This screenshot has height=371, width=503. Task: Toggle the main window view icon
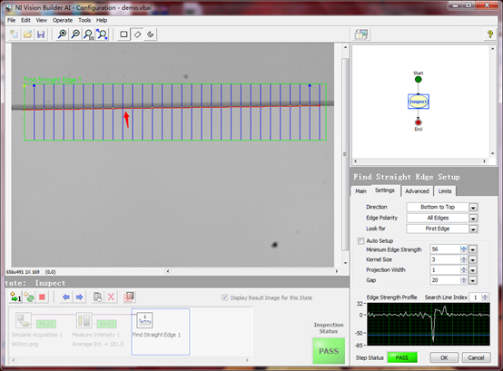pyautogui.click(x=361, y=34)
